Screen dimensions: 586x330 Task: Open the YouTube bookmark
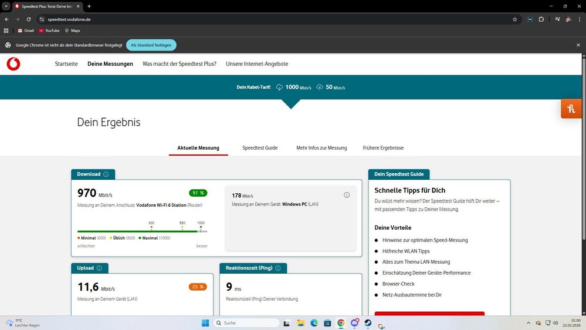pyautogui.click(x=49, y=31)
